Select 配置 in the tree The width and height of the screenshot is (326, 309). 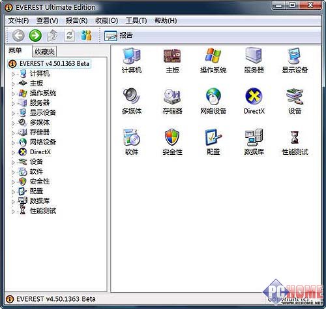click(x=37, y=191)
